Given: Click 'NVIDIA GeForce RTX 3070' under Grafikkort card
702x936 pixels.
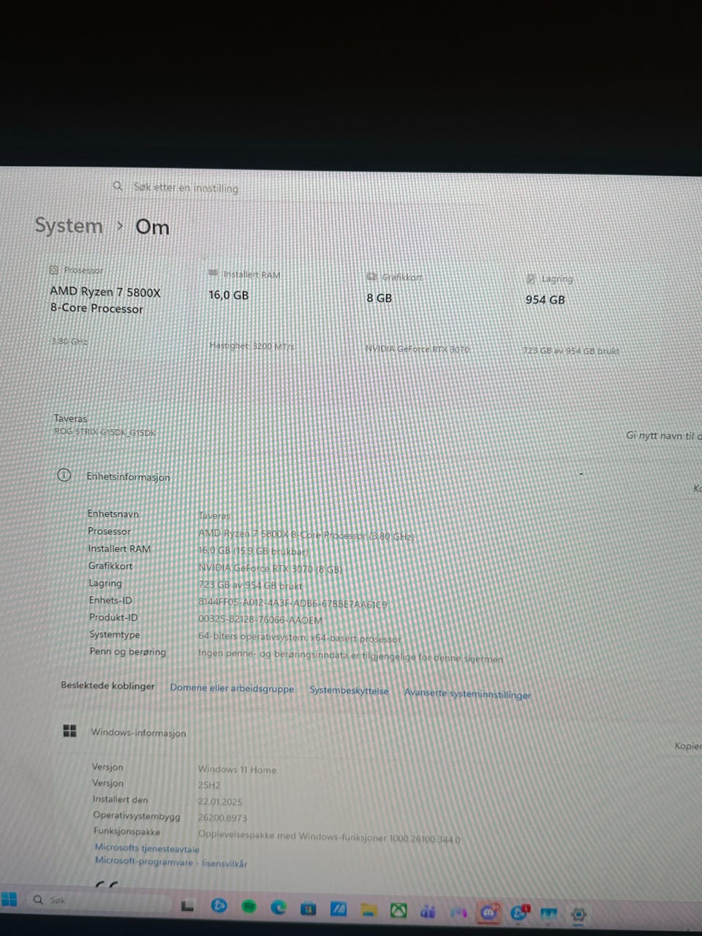Looking at the screenshot, I should pos(417,349).
